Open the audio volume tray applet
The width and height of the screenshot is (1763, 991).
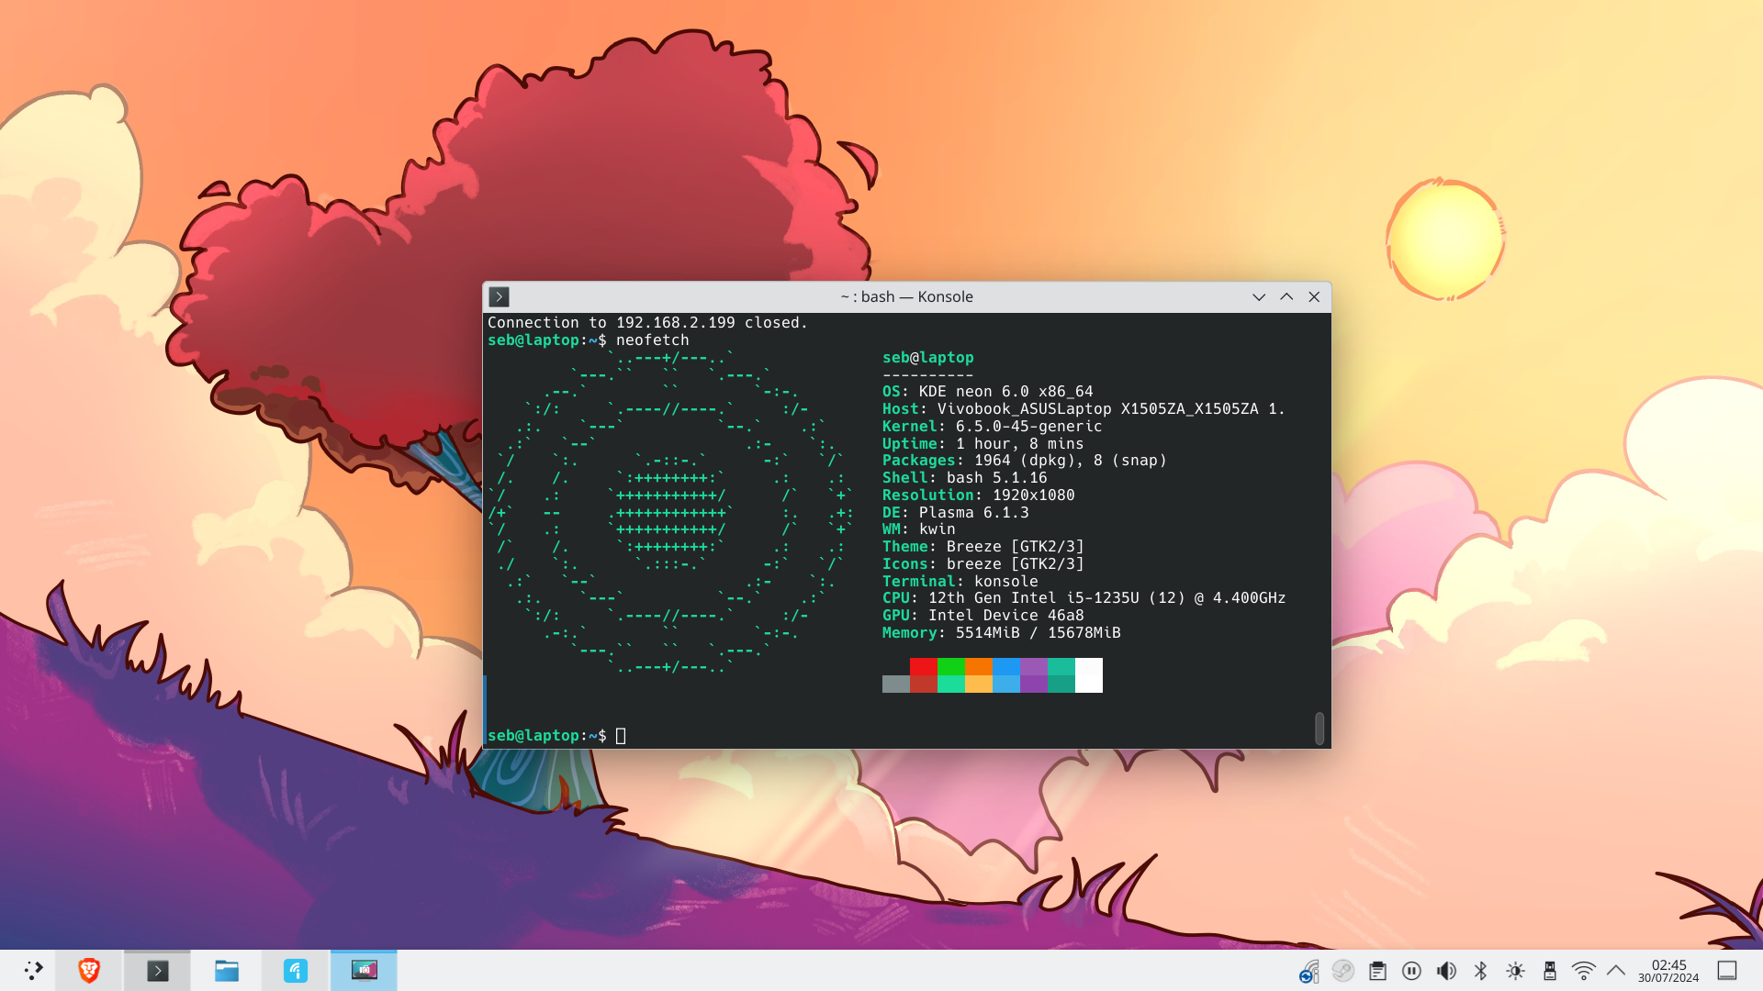tap(1446, 971)
